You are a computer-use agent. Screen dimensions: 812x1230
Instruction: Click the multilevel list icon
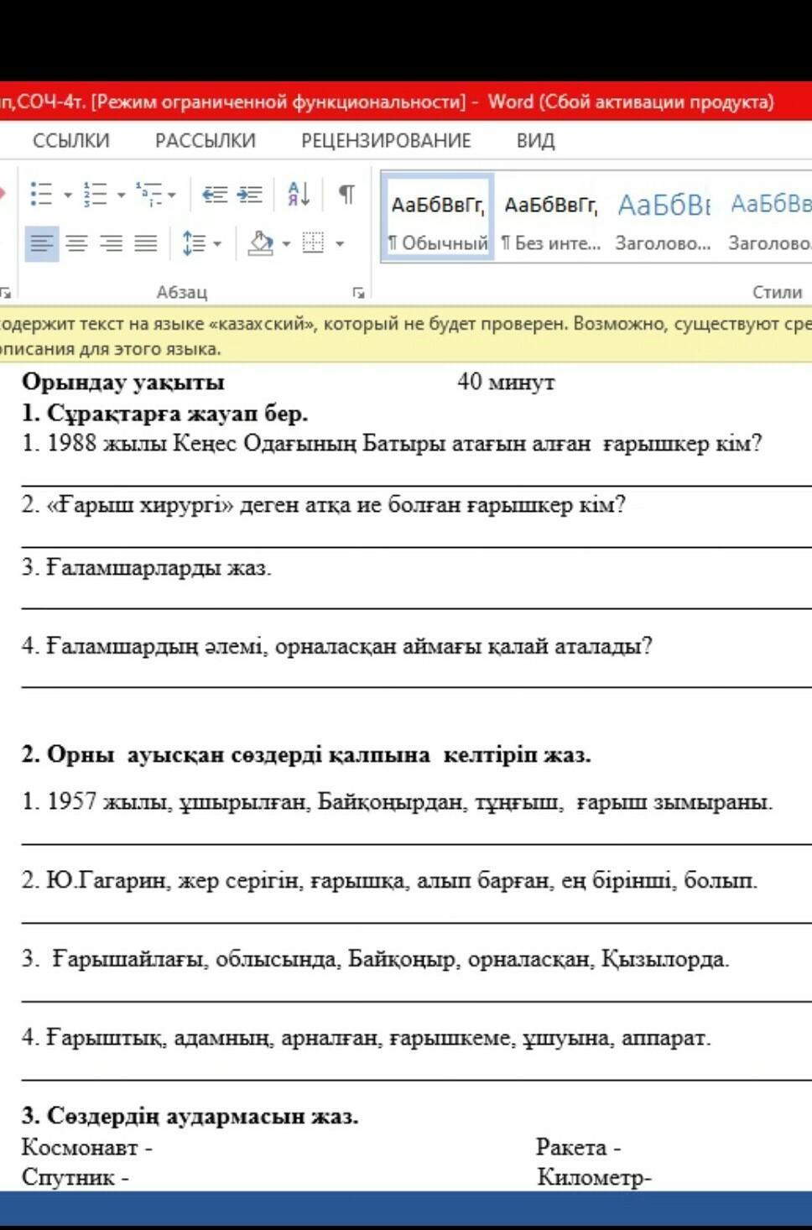tap(150, 195)
